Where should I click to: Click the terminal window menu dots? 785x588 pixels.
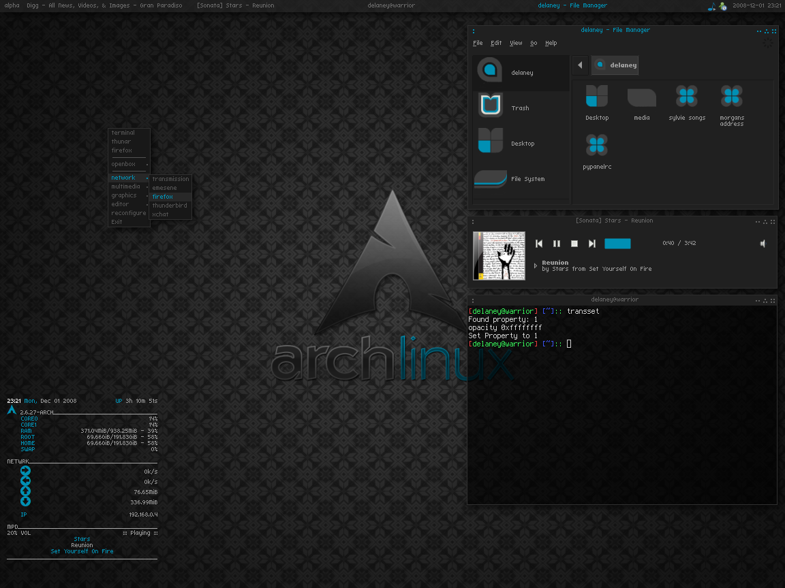pyautogui.click(x=473, y=301)
